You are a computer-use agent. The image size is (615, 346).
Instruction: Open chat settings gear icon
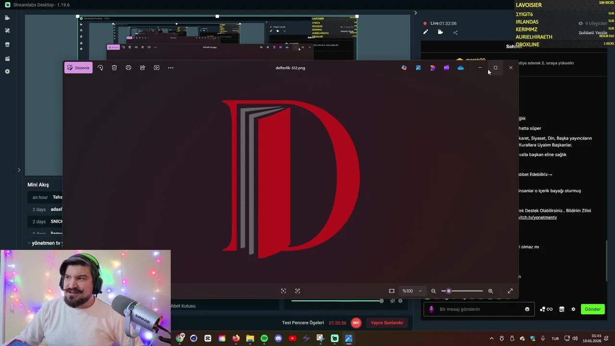pos(573,309)
